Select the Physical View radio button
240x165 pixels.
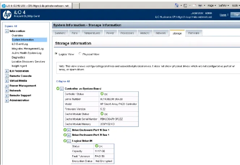point(80,54)
